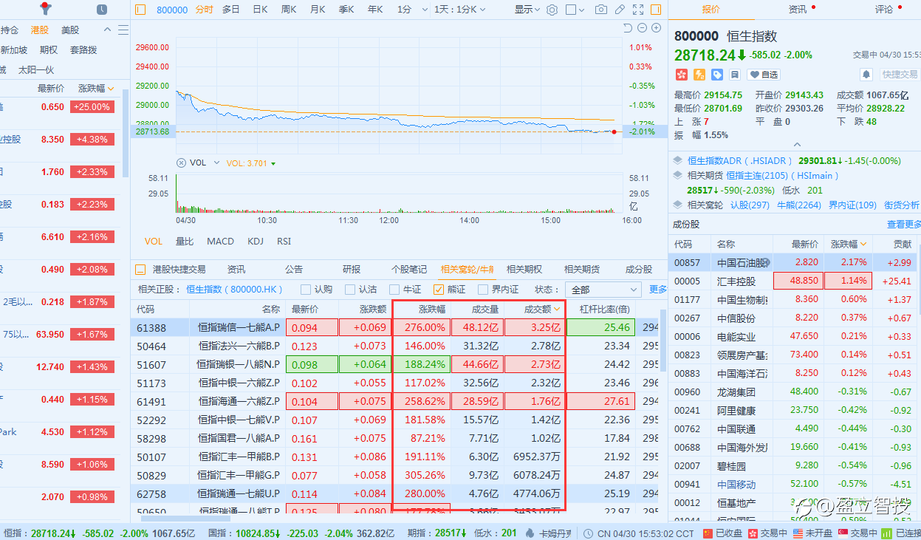The width and height of the screenshot is (921, 540).
Task: Click the globe icon beside CN time
Action: point(588,533)
